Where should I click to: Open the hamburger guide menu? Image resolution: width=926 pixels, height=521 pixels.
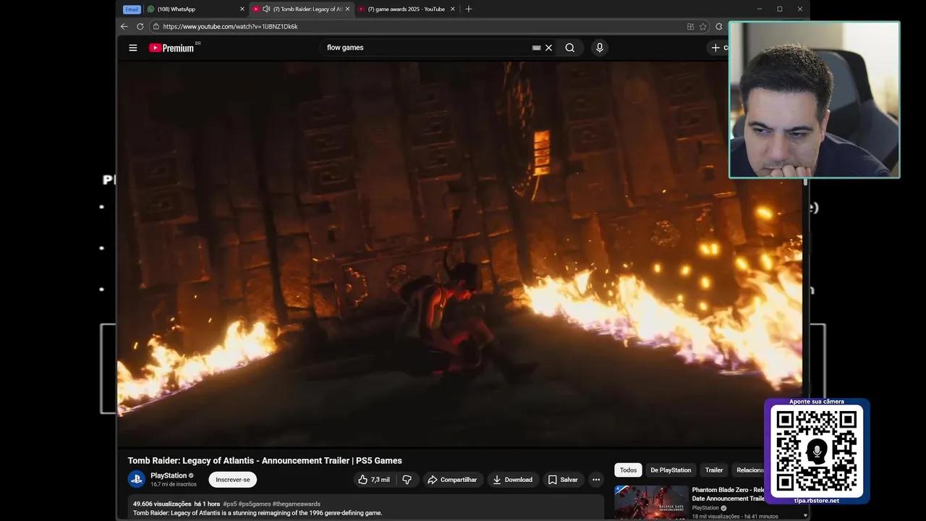132,47
